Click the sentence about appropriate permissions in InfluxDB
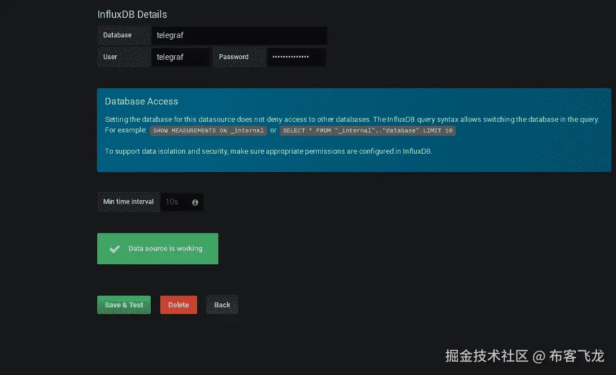616x375 pixels. (x=268, y=151)
